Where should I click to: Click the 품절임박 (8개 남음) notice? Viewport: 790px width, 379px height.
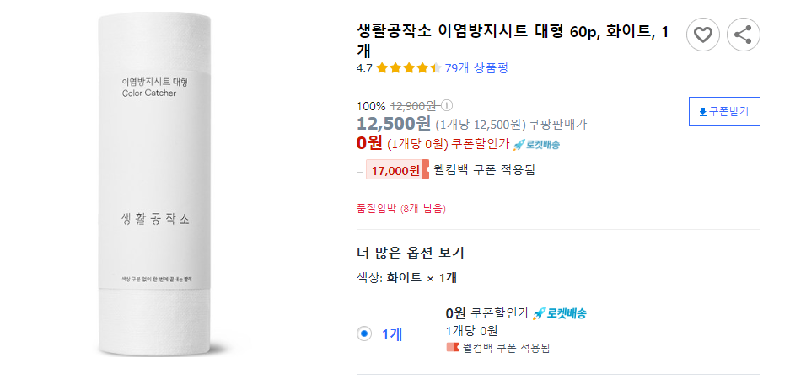tap(401, 208)
